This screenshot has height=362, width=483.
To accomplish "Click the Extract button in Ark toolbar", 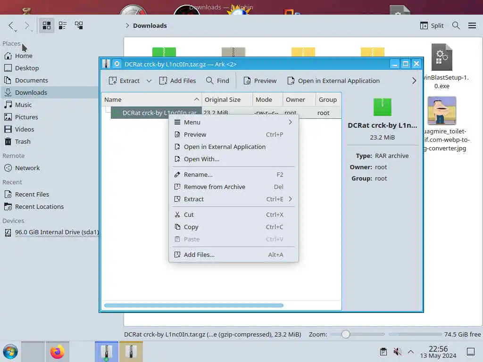I will (x=124, y=81).
